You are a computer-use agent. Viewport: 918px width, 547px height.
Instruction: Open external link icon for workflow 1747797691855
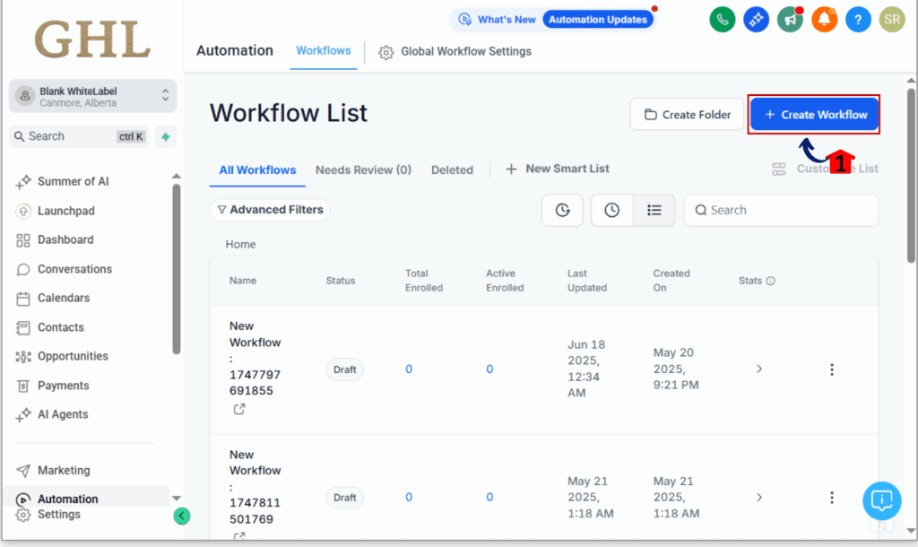(x=238, y=409)
